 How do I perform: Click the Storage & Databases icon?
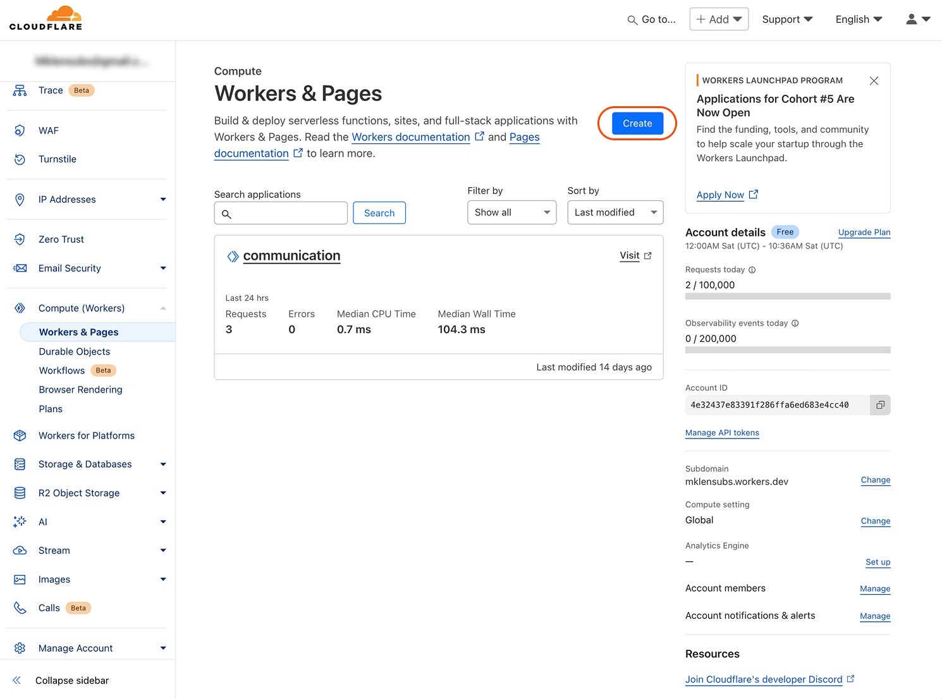(x=20, y=465)
